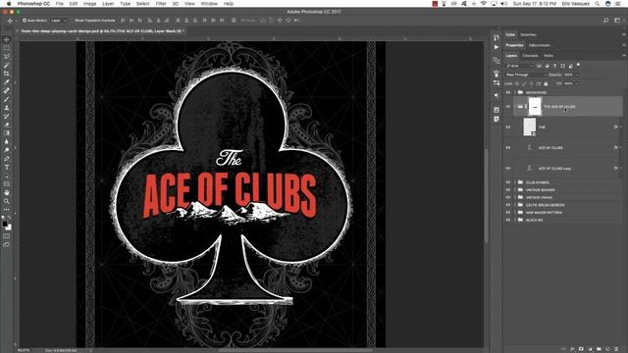628x353 pixels.
Task: Select the Brush tool
Action: pyautogui.click(x=7, y=99)
